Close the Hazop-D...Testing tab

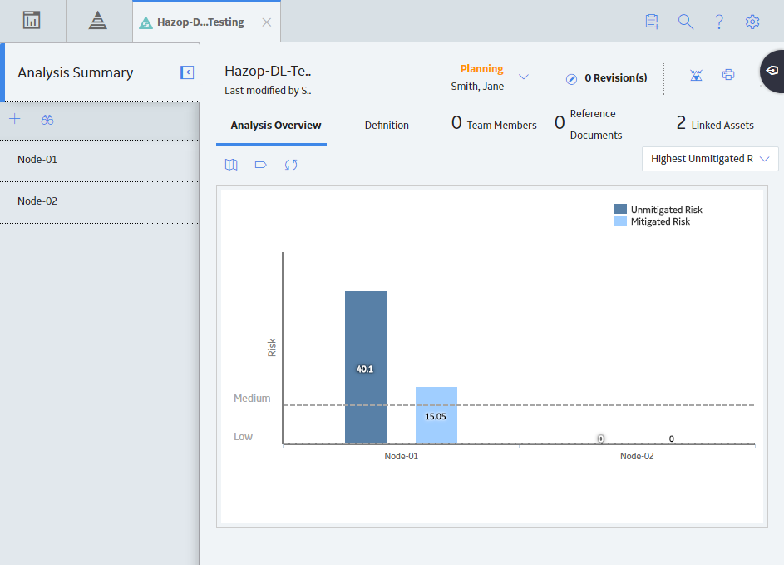click(x=267, y=22)
